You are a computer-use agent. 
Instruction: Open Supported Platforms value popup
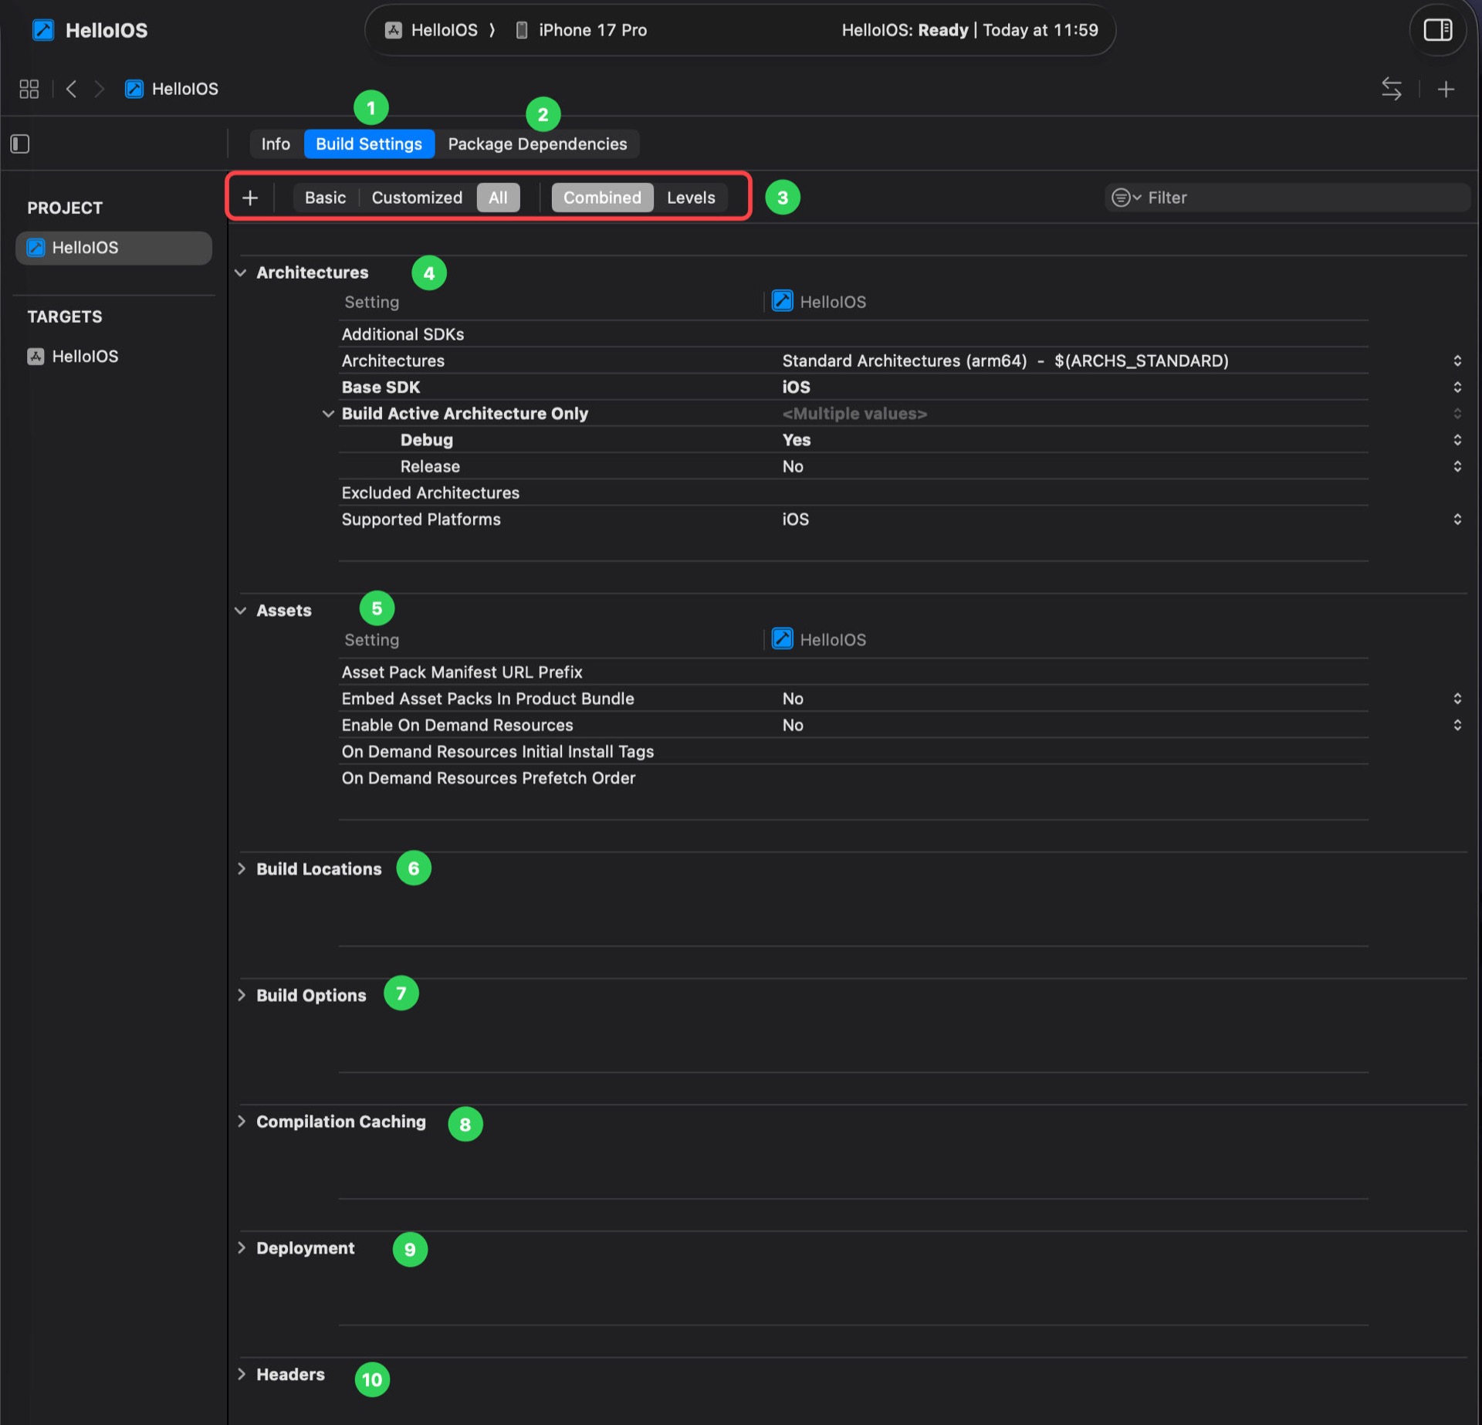point(1457,520)
